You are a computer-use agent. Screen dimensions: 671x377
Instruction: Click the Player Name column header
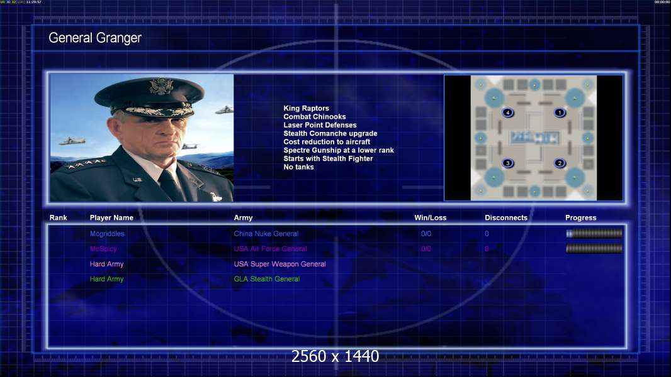click(111, 218)
